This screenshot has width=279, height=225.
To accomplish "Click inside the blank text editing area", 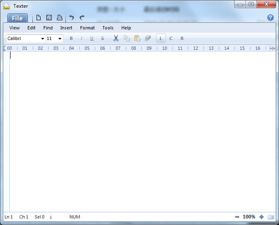I will point(142,131).
